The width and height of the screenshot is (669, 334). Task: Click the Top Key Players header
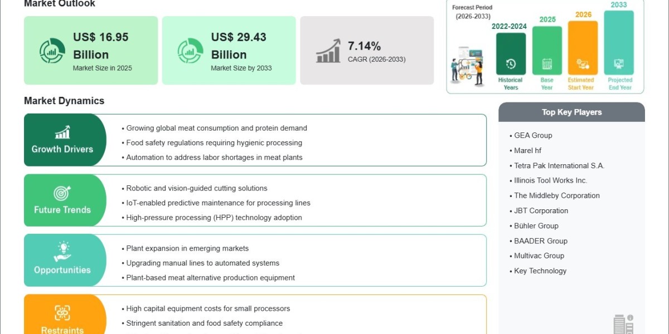click(x=571, y=112)
